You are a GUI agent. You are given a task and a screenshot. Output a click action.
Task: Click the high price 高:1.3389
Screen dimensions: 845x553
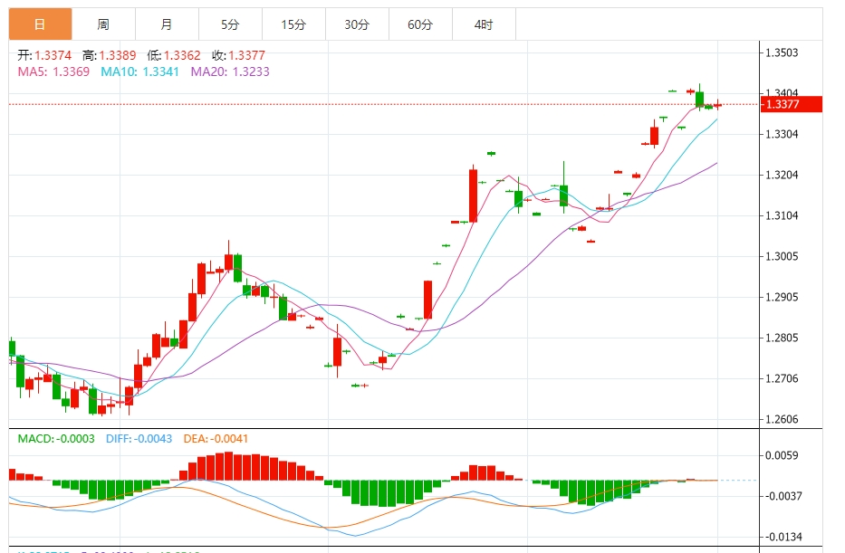coord(109,55)
